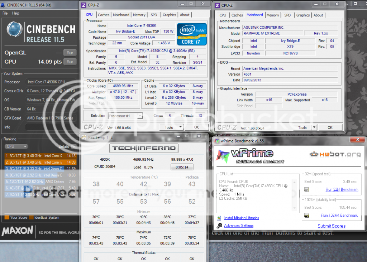The width and height of the screenshot is (367, 262).
Task: Click the Tech Inferno banner in RealTemp
Action: point(143,148)
